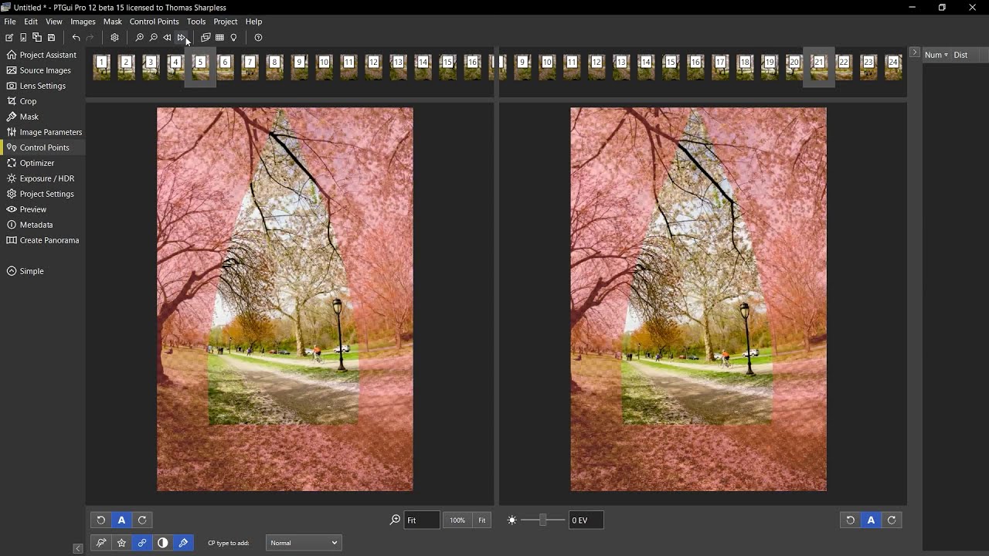989x556 pixels.
Task: Select thumbnail 22 in right image strip
Action: (844, 66)
